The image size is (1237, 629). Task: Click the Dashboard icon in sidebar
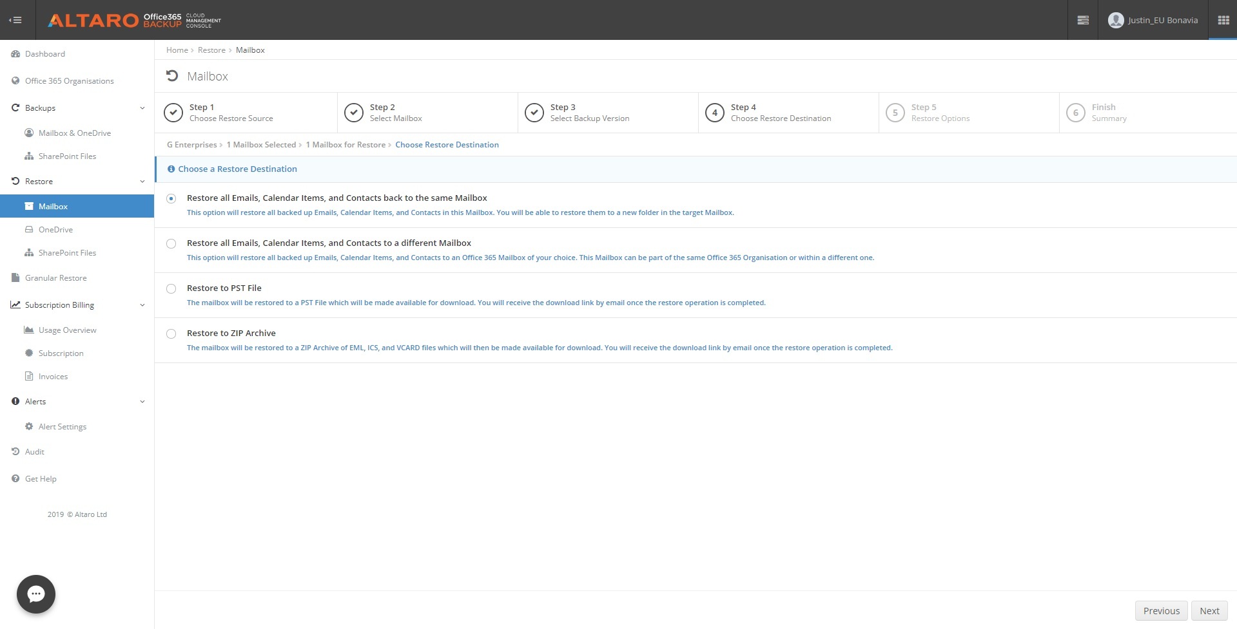coord(15,54)
